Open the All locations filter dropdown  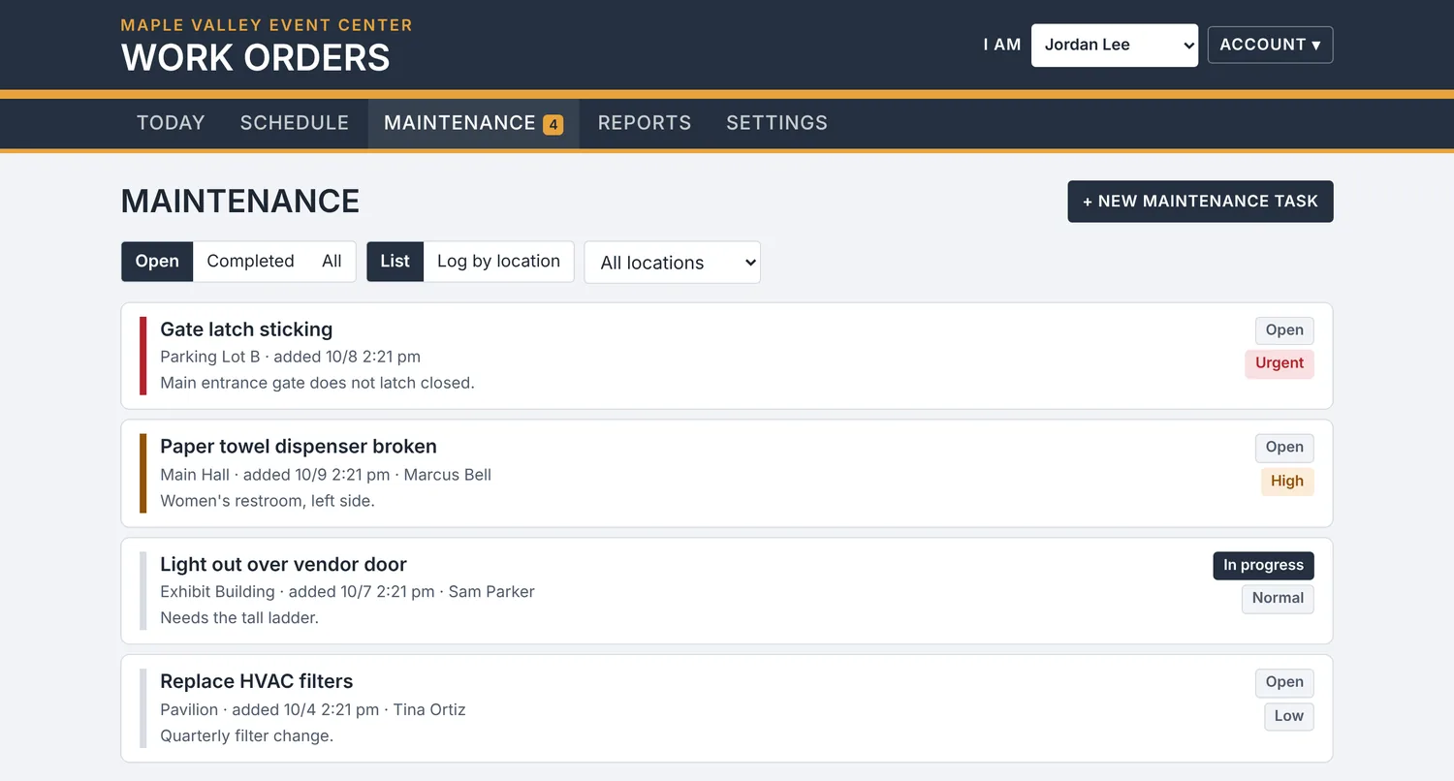click(672, 263)
